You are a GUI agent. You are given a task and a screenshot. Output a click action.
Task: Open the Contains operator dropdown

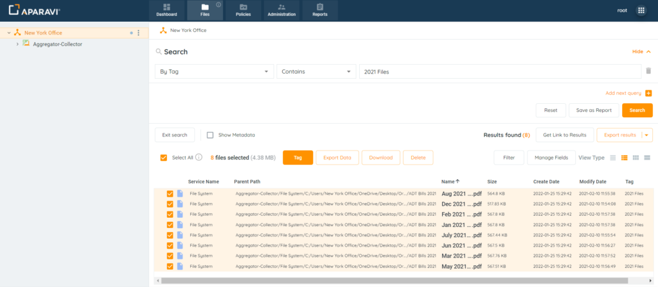[316, 72]
